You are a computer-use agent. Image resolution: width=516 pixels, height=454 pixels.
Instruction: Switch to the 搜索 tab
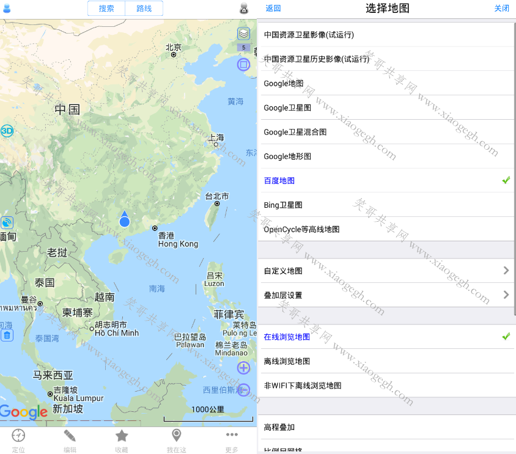pyautogui.click(x=106, y=8)
